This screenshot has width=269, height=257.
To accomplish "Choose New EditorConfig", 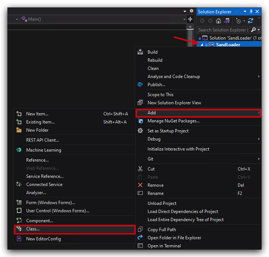I will pos(75,239).
